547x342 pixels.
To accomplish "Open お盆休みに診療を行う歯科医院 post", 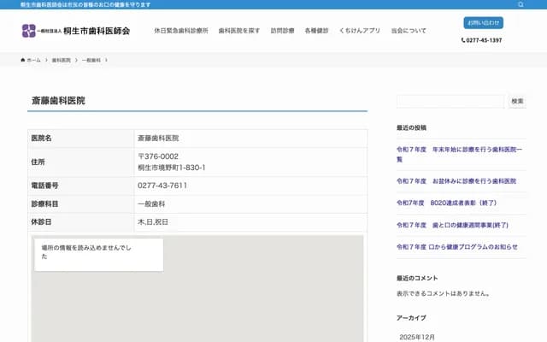I will pyautogui.click(x=456, y=181).
